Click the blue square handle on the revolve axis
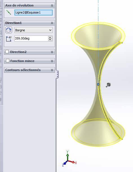The height and width of the screenshot is (172, 133). (98, 84)
